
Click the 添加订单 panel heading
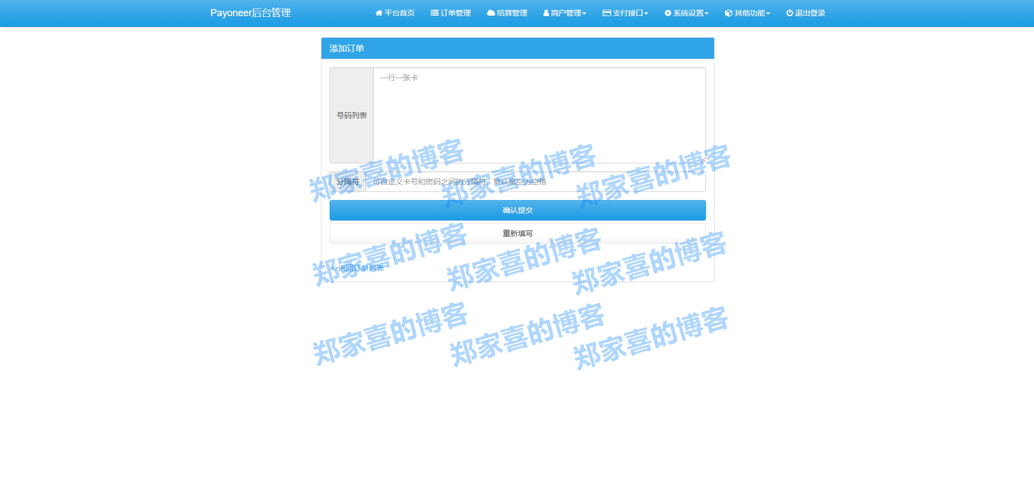[x=518, y=49]
